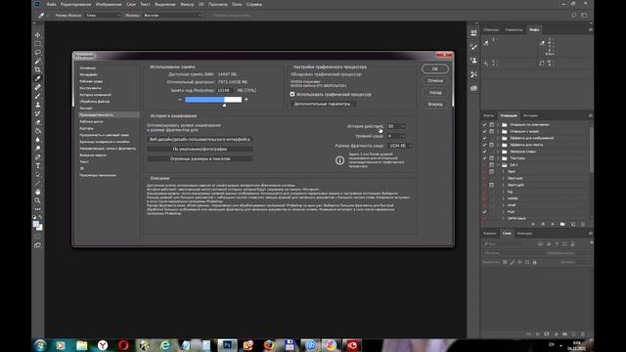
Task: Open the 'Фильтр' menu
Action: [187, 4]
